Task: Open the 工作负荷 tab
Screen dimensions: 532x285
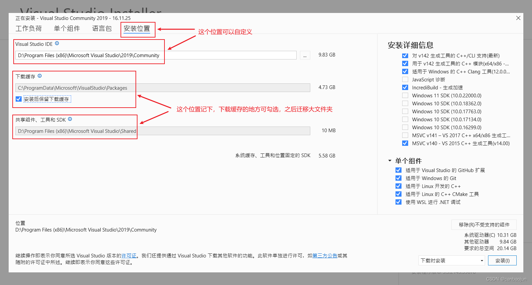Action: 29,29
